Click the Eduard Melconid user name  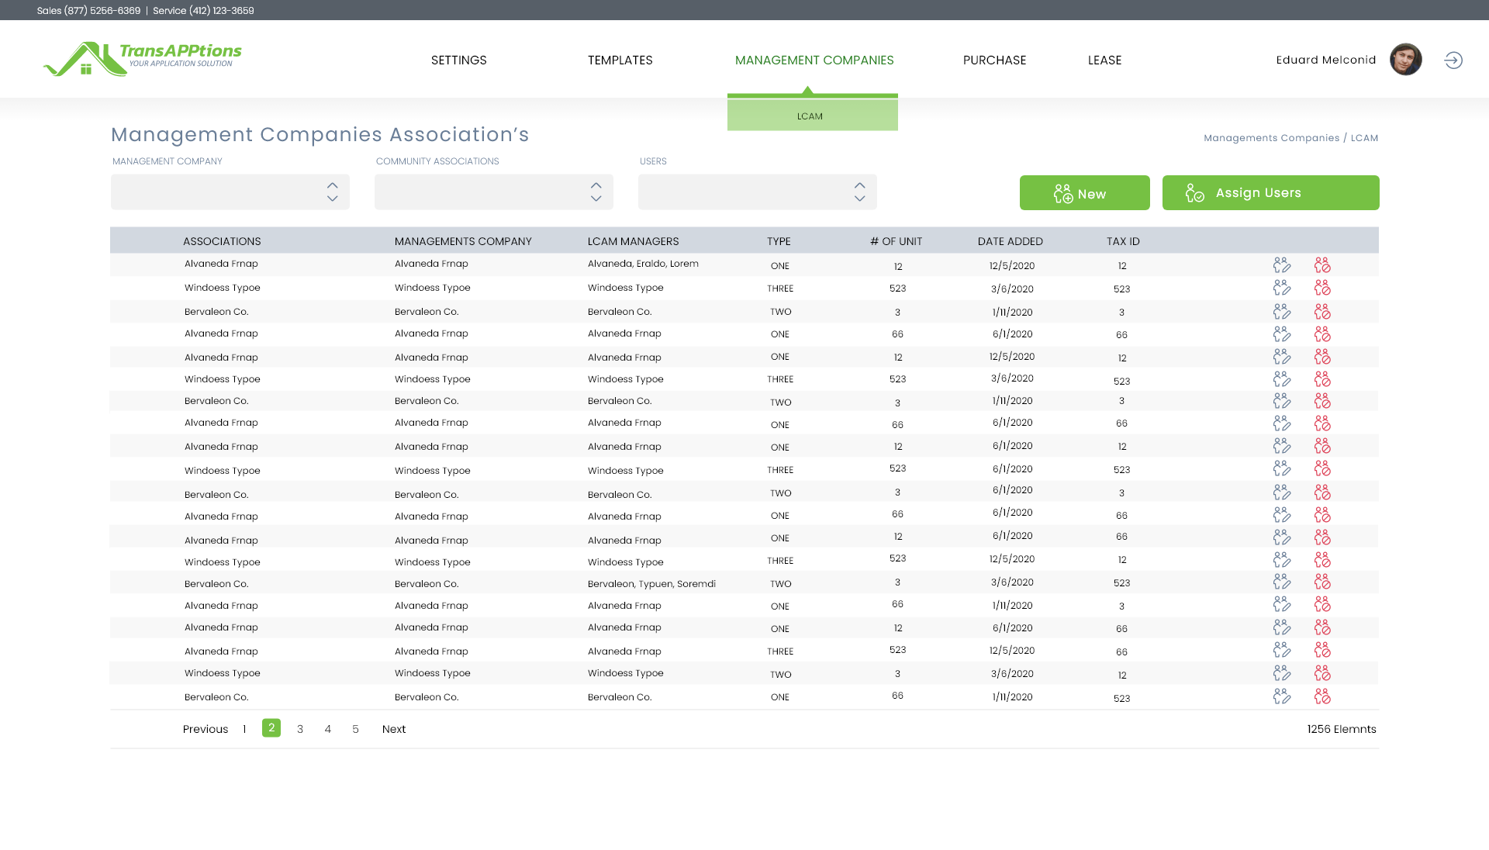click(x=1326, y=60)
